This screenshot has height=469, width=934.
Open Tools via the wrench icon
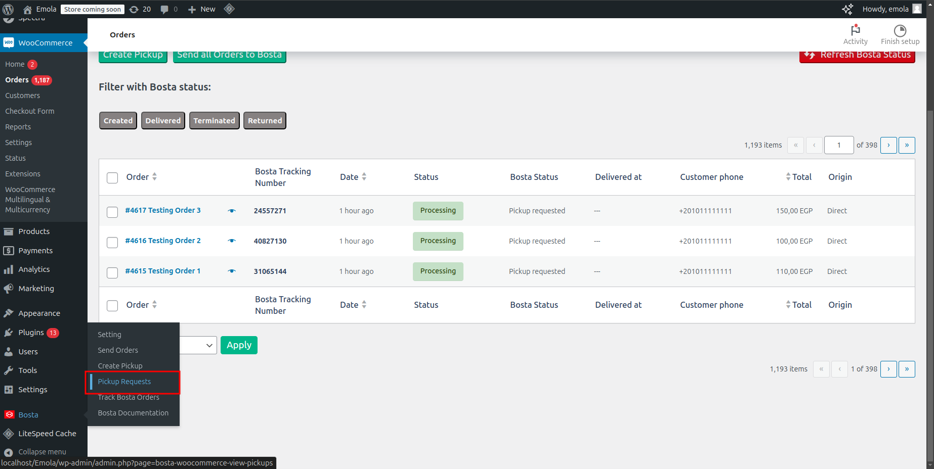coord(9,370)
